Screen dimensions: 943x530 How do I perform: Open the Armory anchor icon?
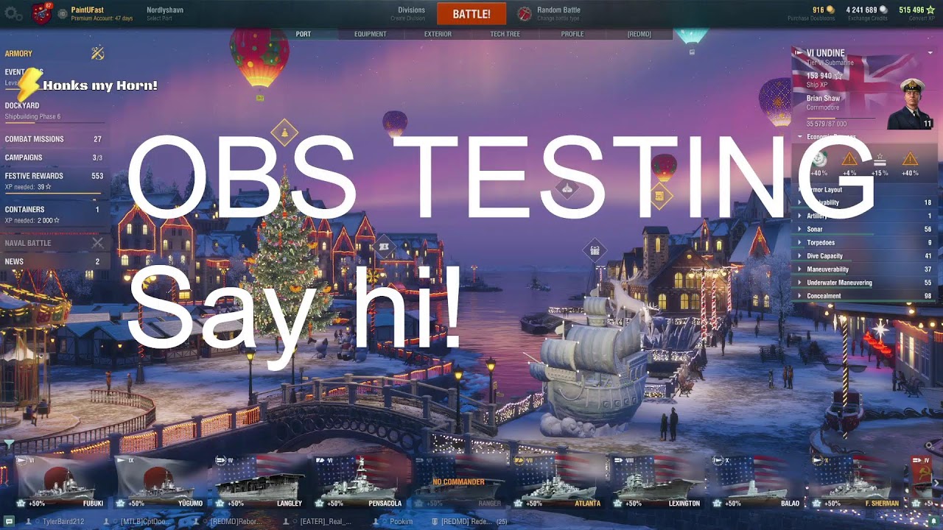coord(97,53)
